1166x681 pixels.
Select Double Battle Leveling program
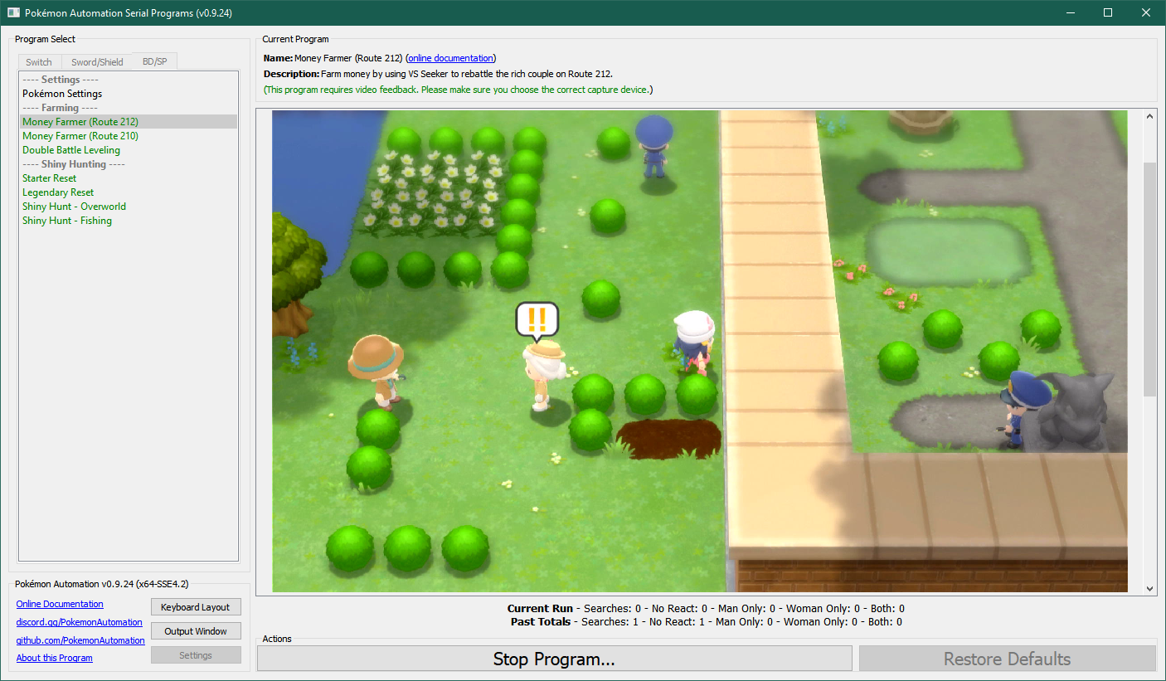click(x=71, y=150)
